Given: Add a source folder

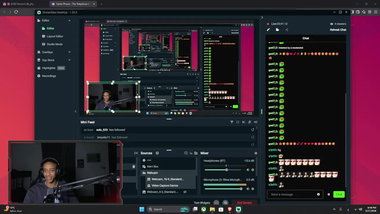Looking at the screenshot, I should [x=196, y=153].
